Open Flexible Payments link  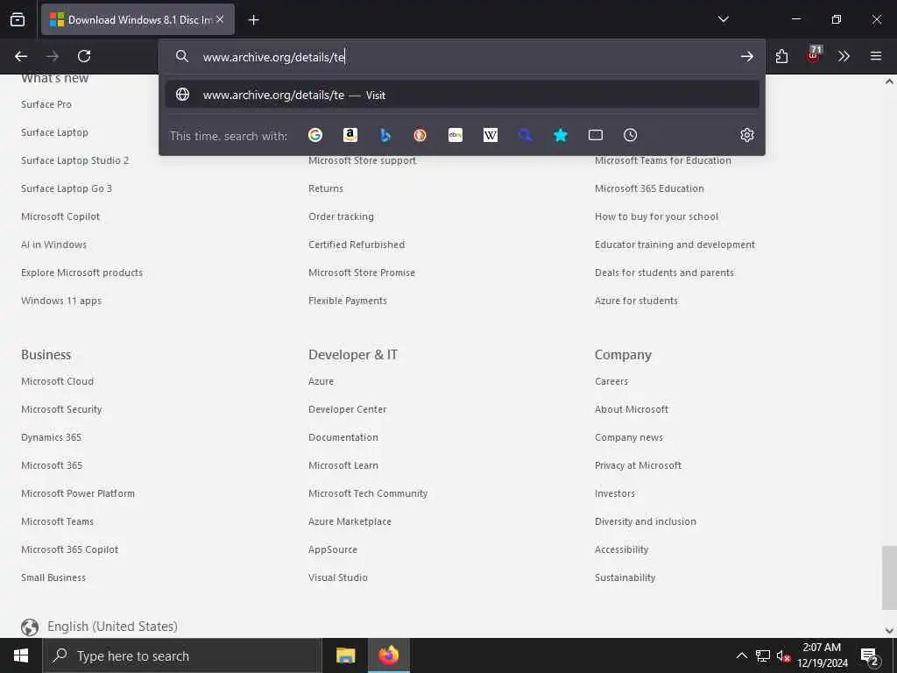(348, 301)
